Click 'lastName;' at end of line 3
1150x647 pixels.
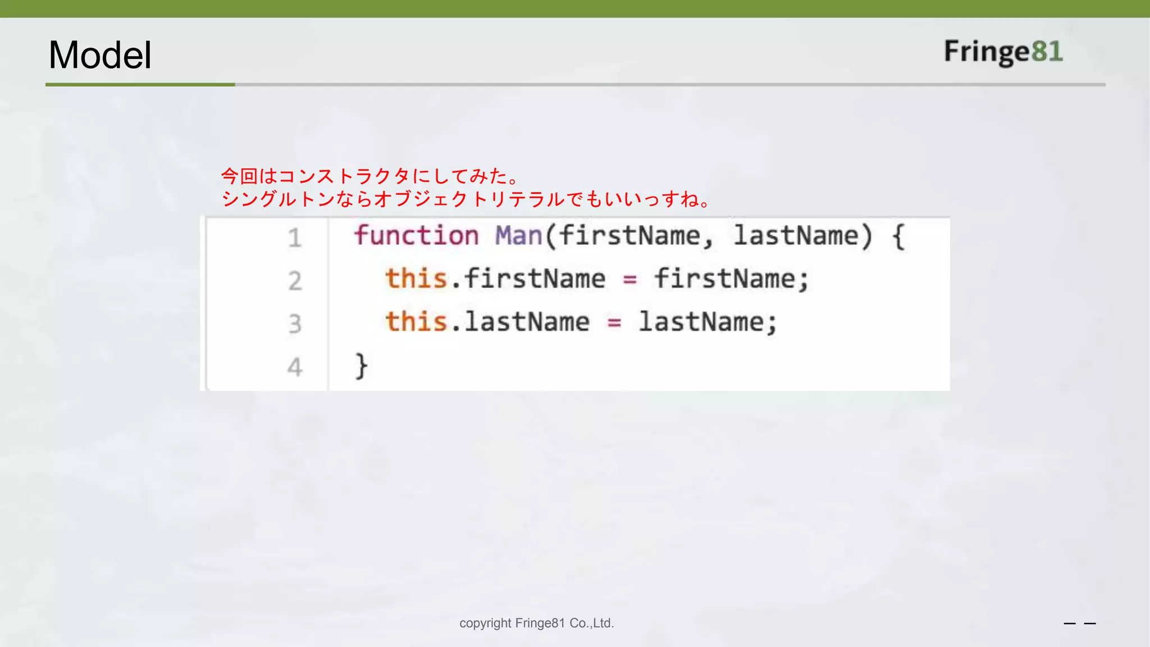click(x=708, y=322)
